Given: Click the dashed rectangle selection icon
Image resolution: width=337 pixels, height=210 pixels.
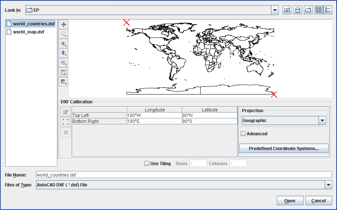Looking at the screenshot, I should (66, 122).
